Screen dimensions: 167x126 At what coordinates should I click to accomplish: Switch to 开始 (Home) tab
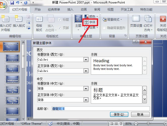pos(38,10)
